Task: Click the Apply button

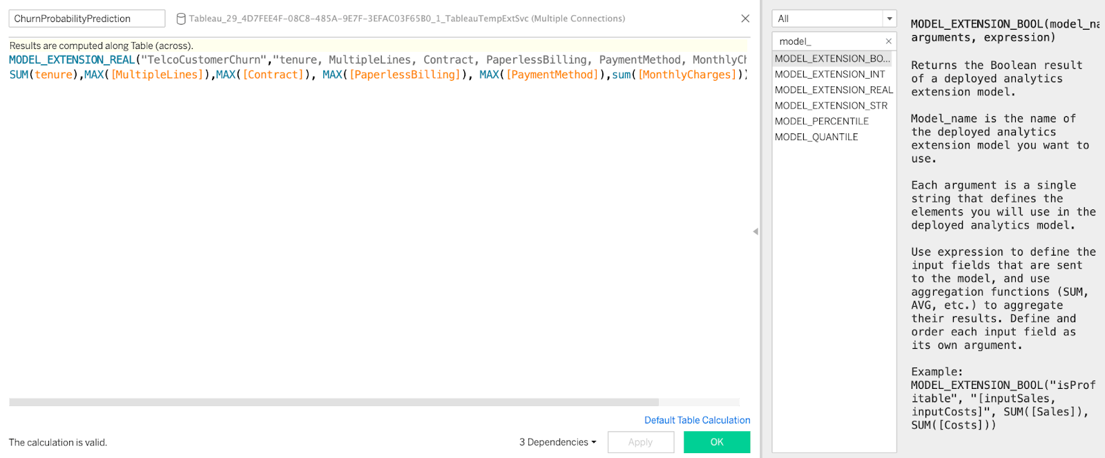Action: click(x=640, y=442)
